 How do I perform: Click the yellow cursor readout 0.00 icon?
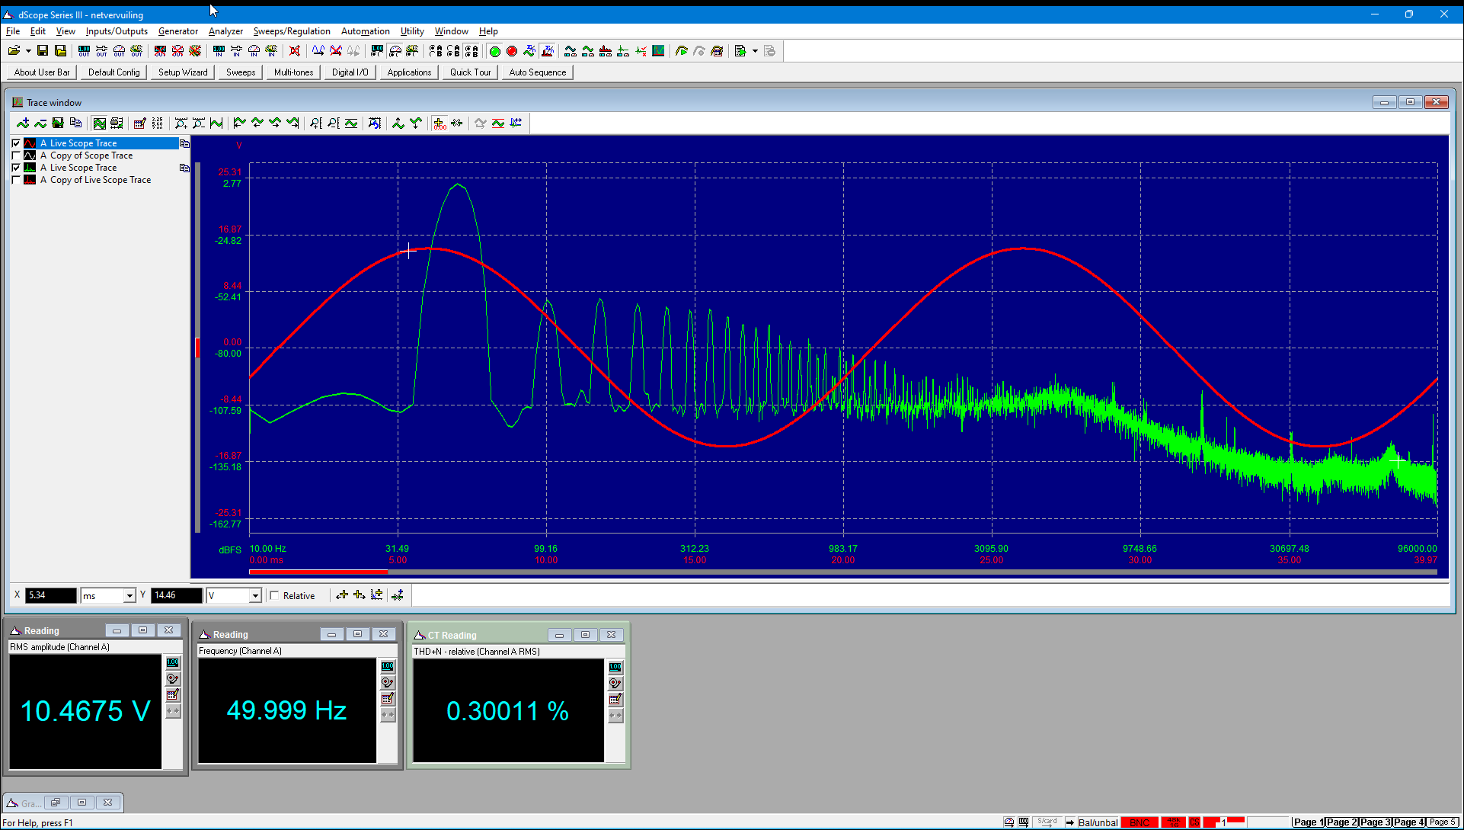[440, 123]
